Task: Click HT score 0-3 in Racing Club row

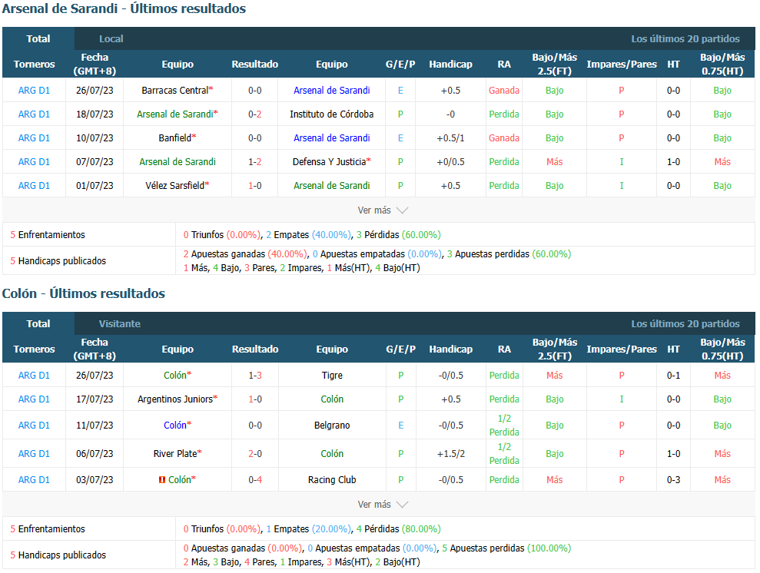Action: [x=673, y=480]
